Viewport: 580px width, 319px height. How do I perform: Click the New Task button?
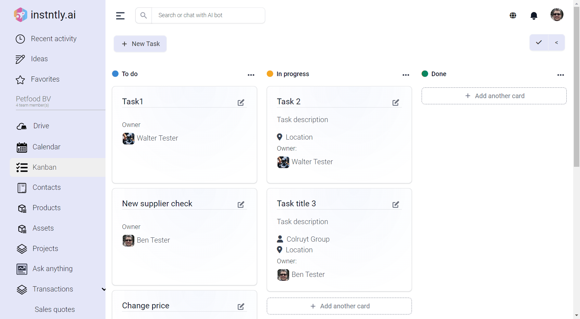point(140,44)
